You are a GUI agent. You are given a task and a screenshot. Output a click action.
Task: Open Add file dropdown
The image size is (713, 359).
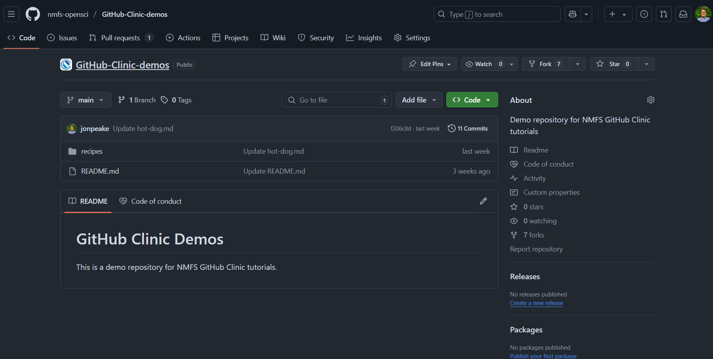pos(419,100)
